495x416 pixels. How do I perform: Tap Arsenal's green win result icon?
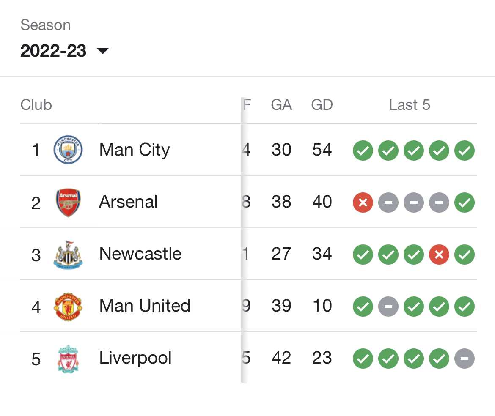click(x=465, y=203)
